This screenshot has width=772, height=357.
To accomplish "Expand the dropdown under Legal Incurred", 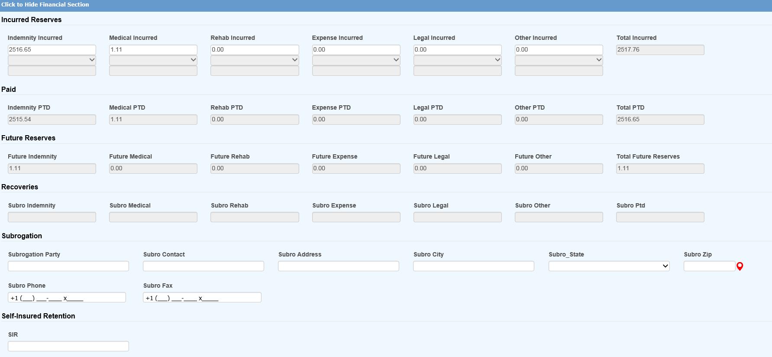I will (x=457, y=60).
